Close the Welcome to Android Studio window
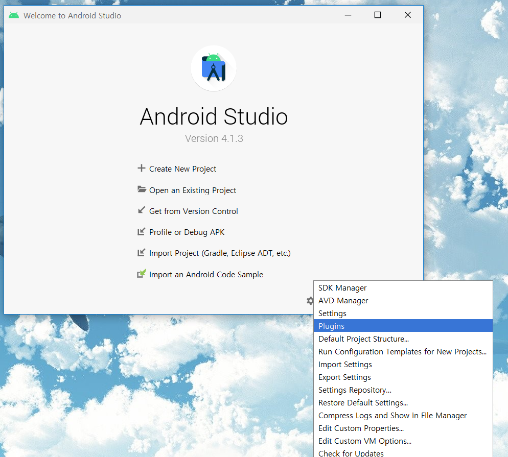508x457 pixels. pyautogui.click(x=407, y=15)
